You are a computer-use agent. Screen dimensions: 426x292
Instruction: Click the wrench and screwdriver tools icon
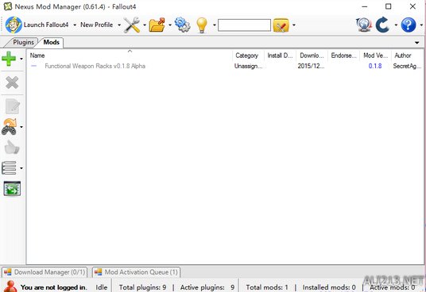pos(132,25)
